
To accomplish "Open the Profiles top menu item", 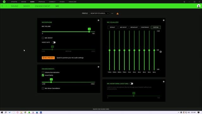I will (x=42, y=2).
